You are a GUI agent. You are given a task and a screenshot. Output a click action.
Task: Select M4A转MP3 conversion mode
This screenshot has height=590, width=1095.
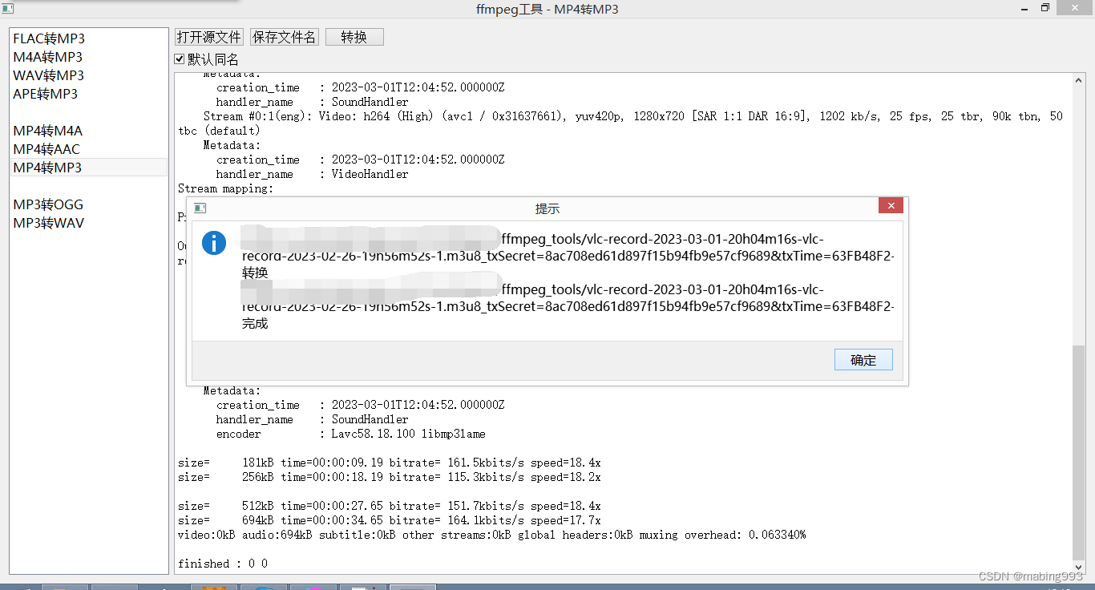pyautogui.click(x=88, y=57)
